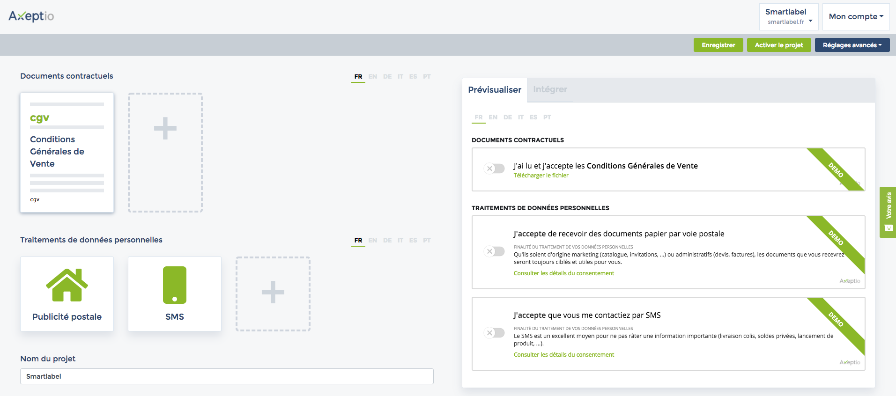The height and width of the screenshot is (396, 896).
Task: Add a new contractual document with plus
Action: click(x=165, y=153)
